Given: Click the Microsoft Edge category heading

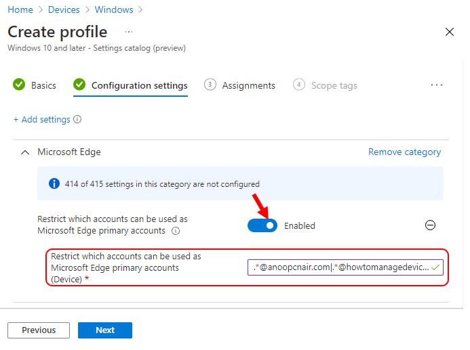Looking at the screenshot, I should [69, 152].
